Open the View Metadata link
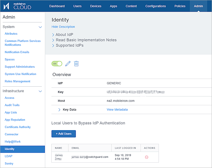Viewport: 212px width, 168px height. click(x=117, y=109)
